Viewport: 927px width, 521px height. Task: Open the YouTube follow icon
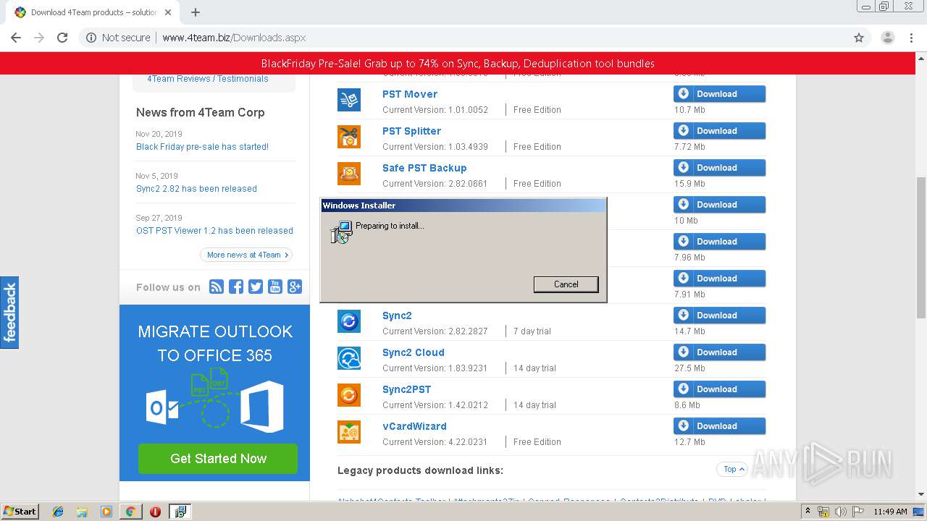coord(275,287)
